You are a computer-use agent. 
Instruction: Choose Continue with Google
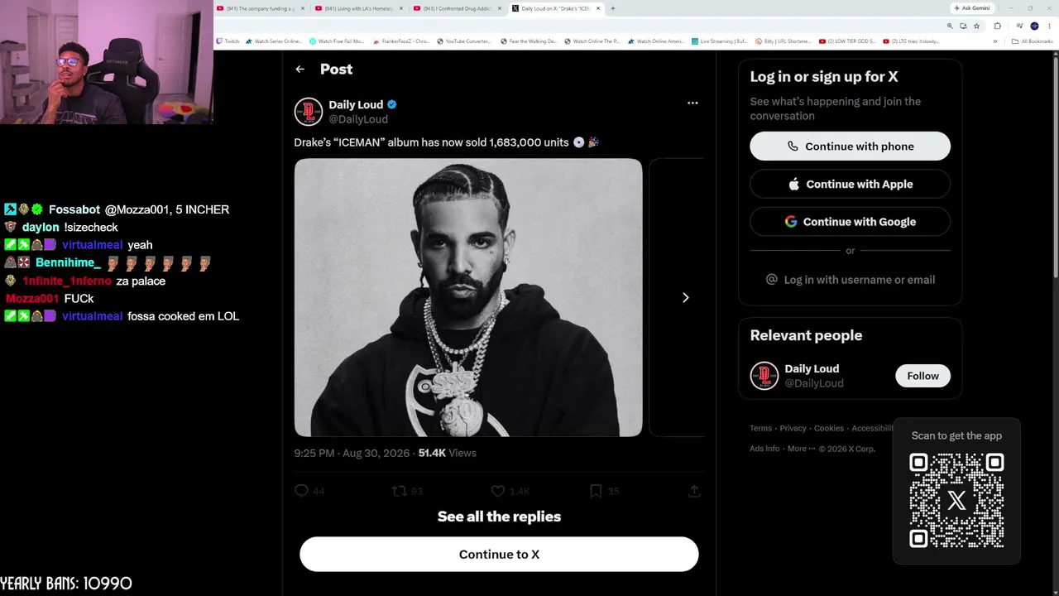[x=850, y=222]
